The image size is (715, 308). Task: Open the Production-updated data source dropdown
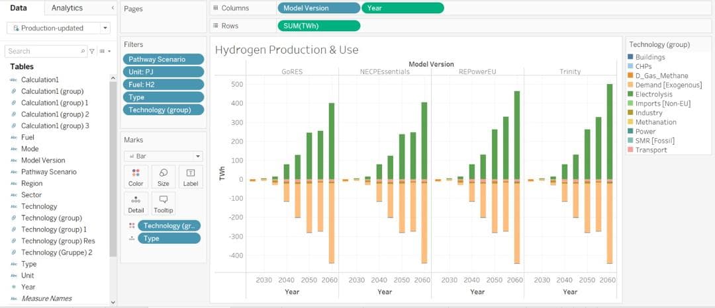coord(105,28)
